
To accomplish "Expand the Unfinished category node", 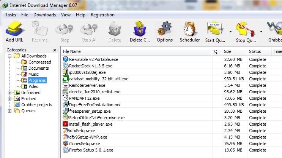I will click(10, 93).
